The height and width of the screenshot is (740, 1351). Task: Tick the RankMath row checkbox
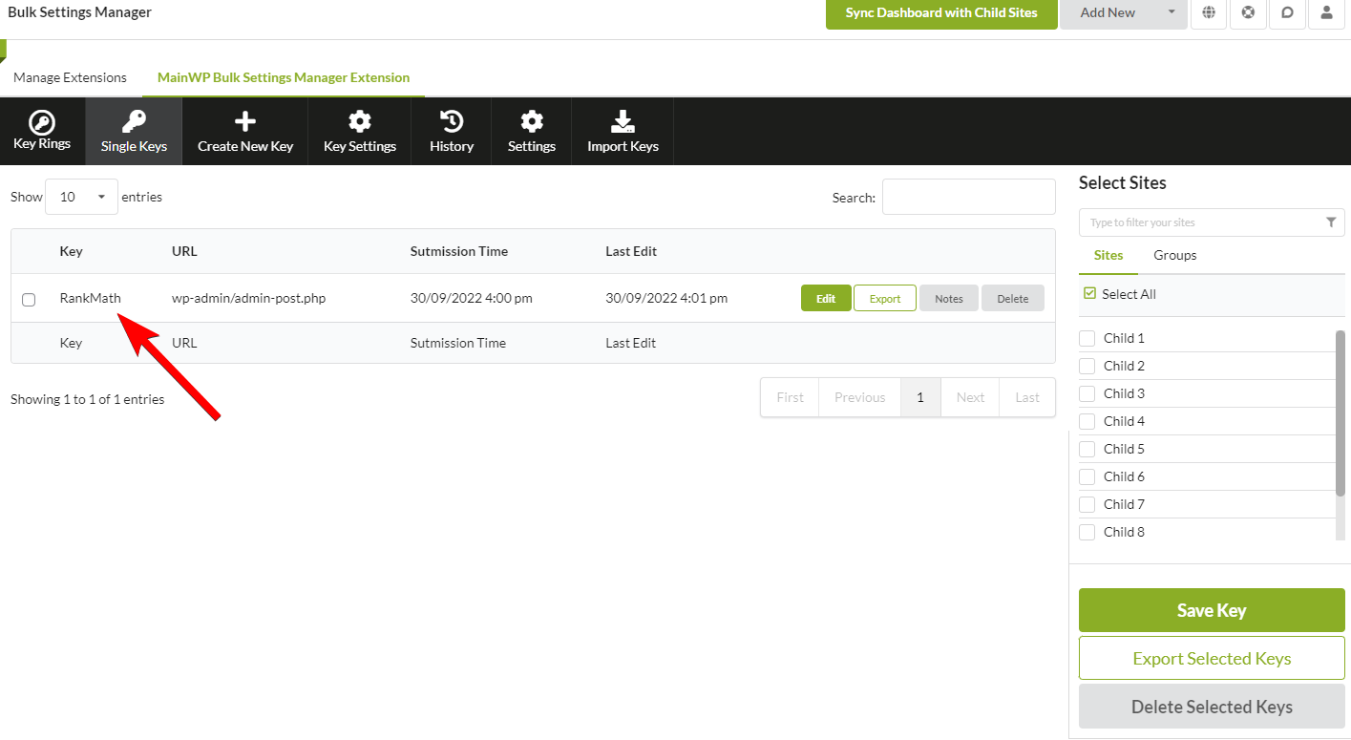[x=29, y=300]
